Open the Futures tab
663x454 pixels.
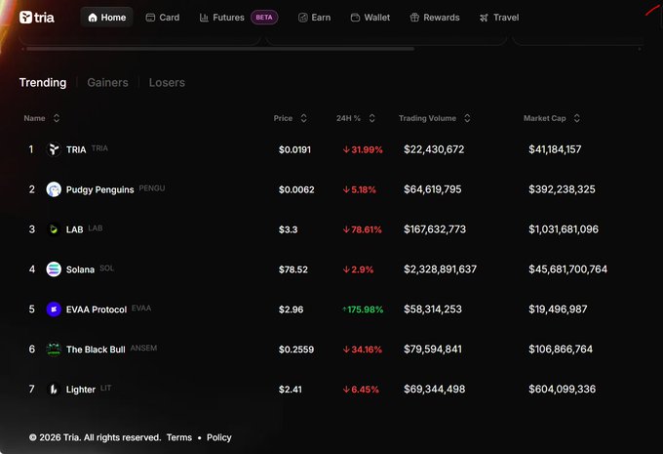pyautogui.click(x=222, y=18)
